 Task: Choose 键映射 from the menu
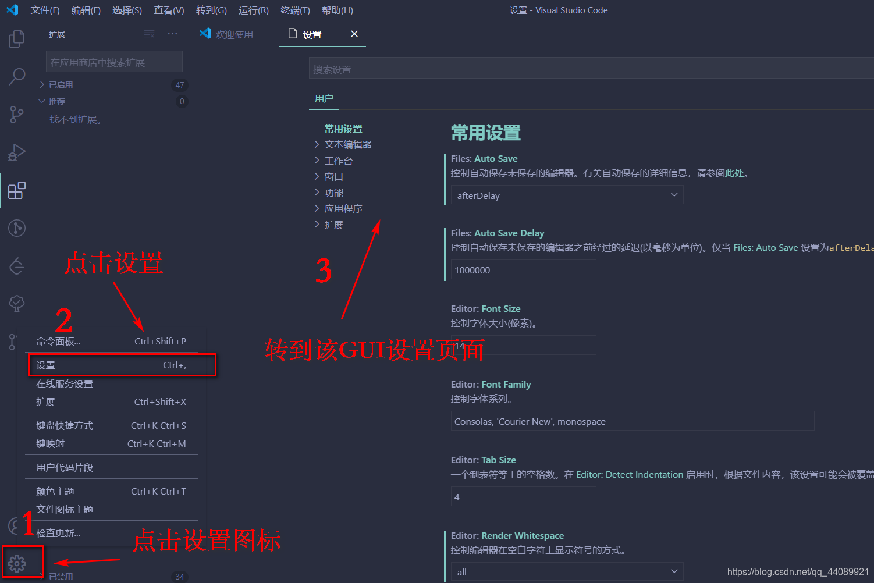point(111,443)
